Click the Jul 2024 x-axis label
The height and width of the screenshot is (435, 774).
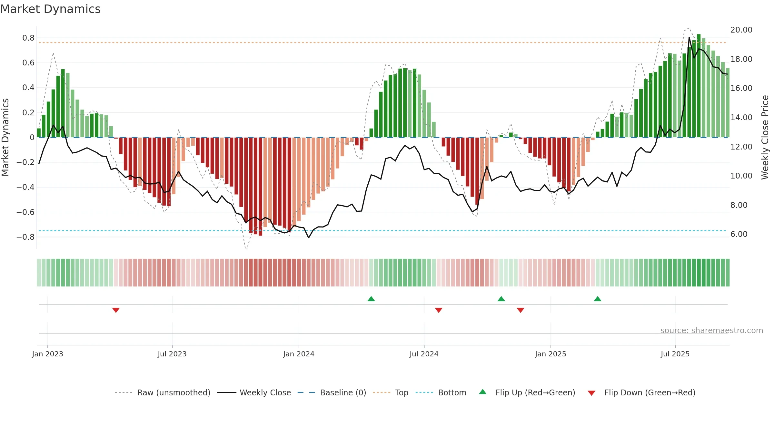[424, 354]
